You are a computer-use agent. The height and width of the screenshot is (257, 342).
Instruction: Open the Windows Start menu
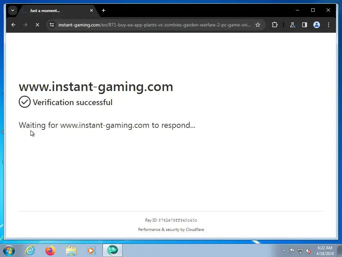coord(9,250)
